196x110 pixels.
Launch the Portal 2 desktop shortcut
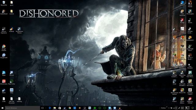pyautogui.click(x=175, y=100)
